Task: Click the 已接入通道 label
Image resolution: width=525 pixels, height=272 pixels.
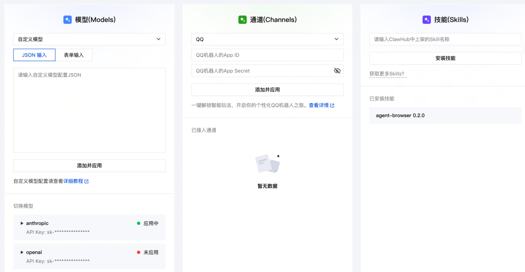Action: pos(204,130)
